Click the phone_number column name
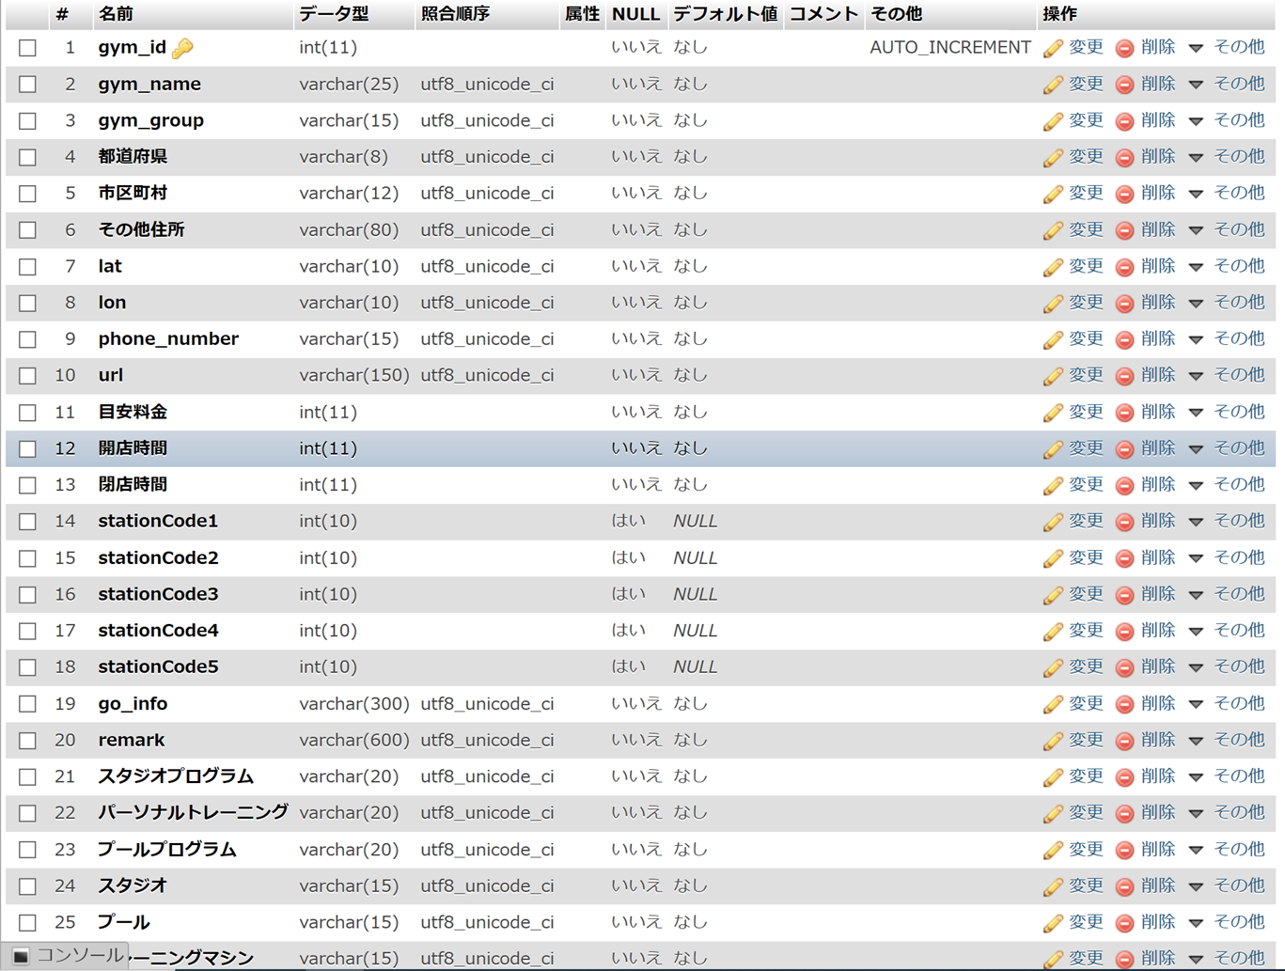This screenshot has width=1285, height=971. pyautogui.click(x=168, y=339)
